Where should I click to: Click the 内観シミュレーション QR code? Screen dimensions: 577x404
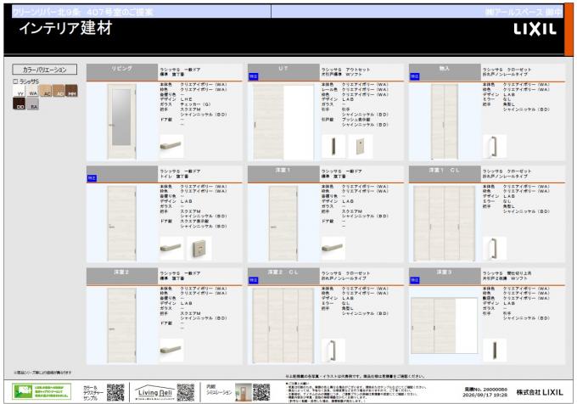[261, 392]
